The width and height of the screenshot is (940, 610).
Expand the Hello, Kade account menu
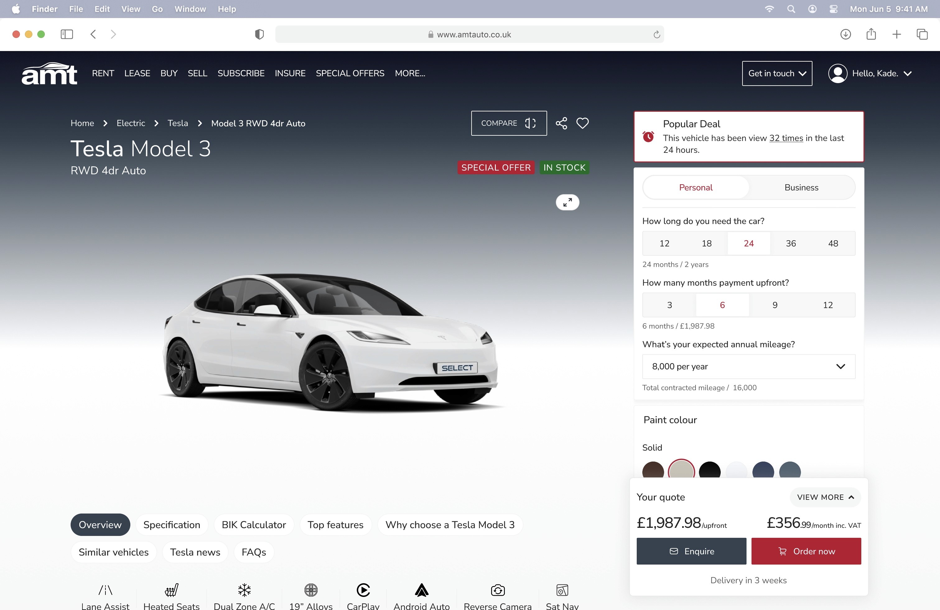[882, 73]
